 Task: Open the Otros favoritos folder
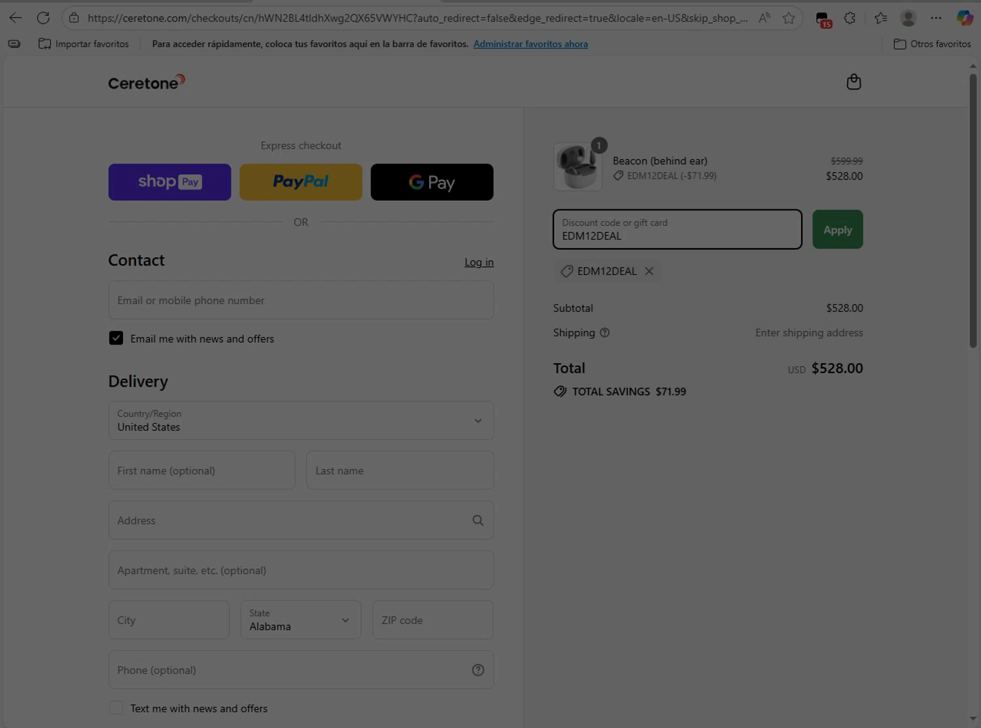[932, 44]
